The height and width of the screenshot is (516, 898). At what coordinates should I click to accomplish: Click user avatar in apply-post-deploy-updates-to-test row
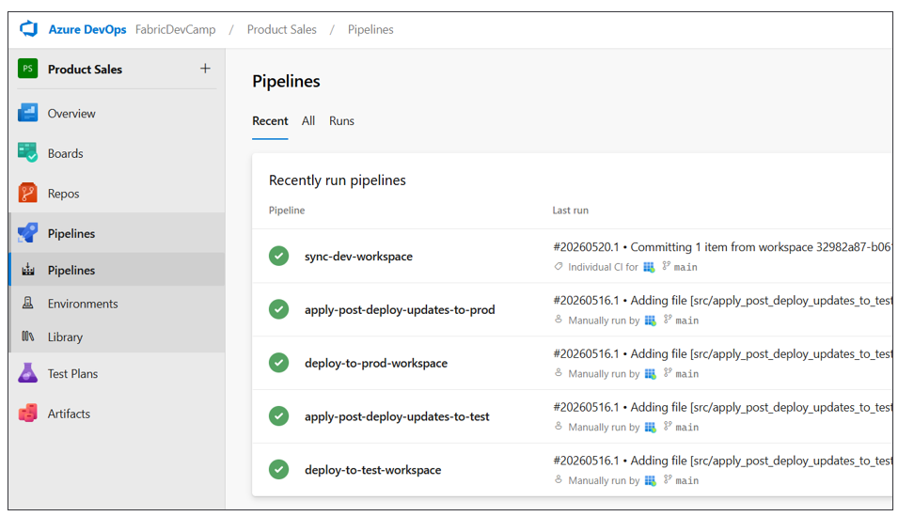650,427
